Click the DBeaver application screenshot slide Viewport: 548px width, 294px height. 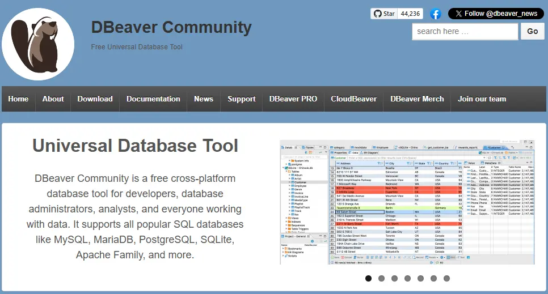407,202
